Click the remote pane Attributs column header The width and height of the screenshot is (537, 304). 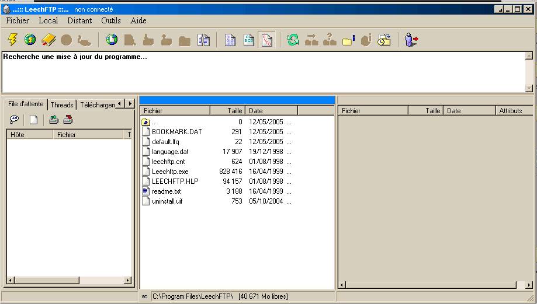(x=514, y=111)
